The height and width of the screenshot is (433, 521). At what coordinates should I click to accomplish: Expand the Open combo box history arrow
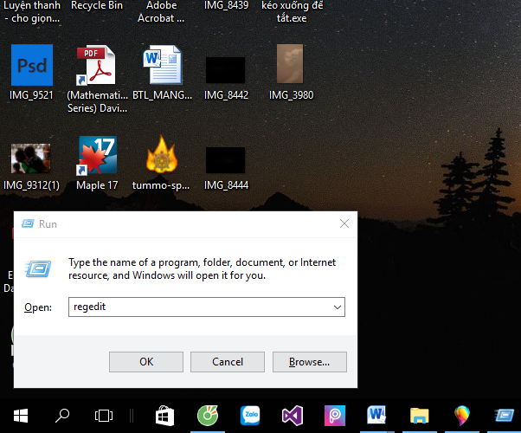tap(338, 307)
